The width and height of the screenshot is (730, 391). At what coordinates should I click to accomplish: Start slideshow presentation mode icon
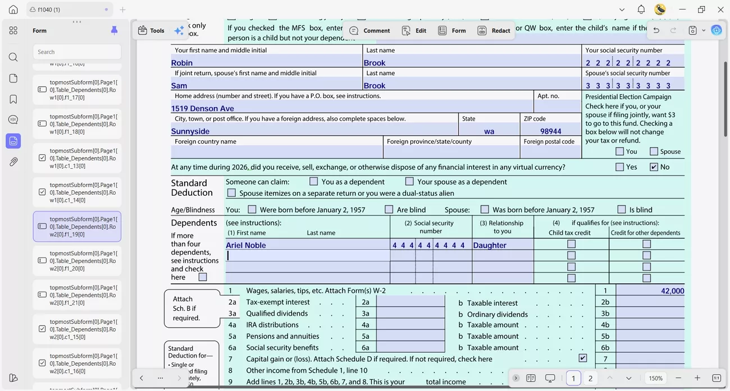pyautogui.click(x=550, y=378)
